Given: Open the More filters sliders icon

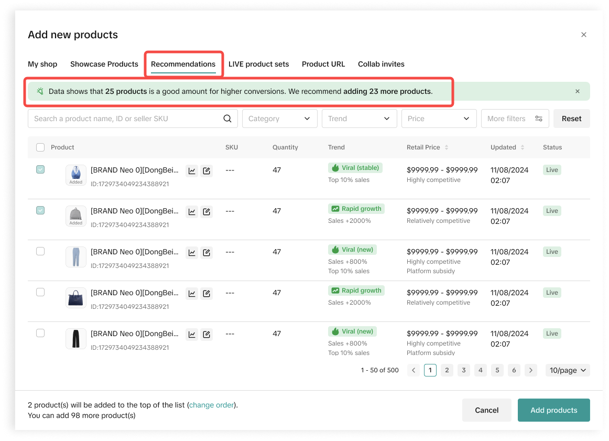Looking at the screenshot, I should (539, 119).
